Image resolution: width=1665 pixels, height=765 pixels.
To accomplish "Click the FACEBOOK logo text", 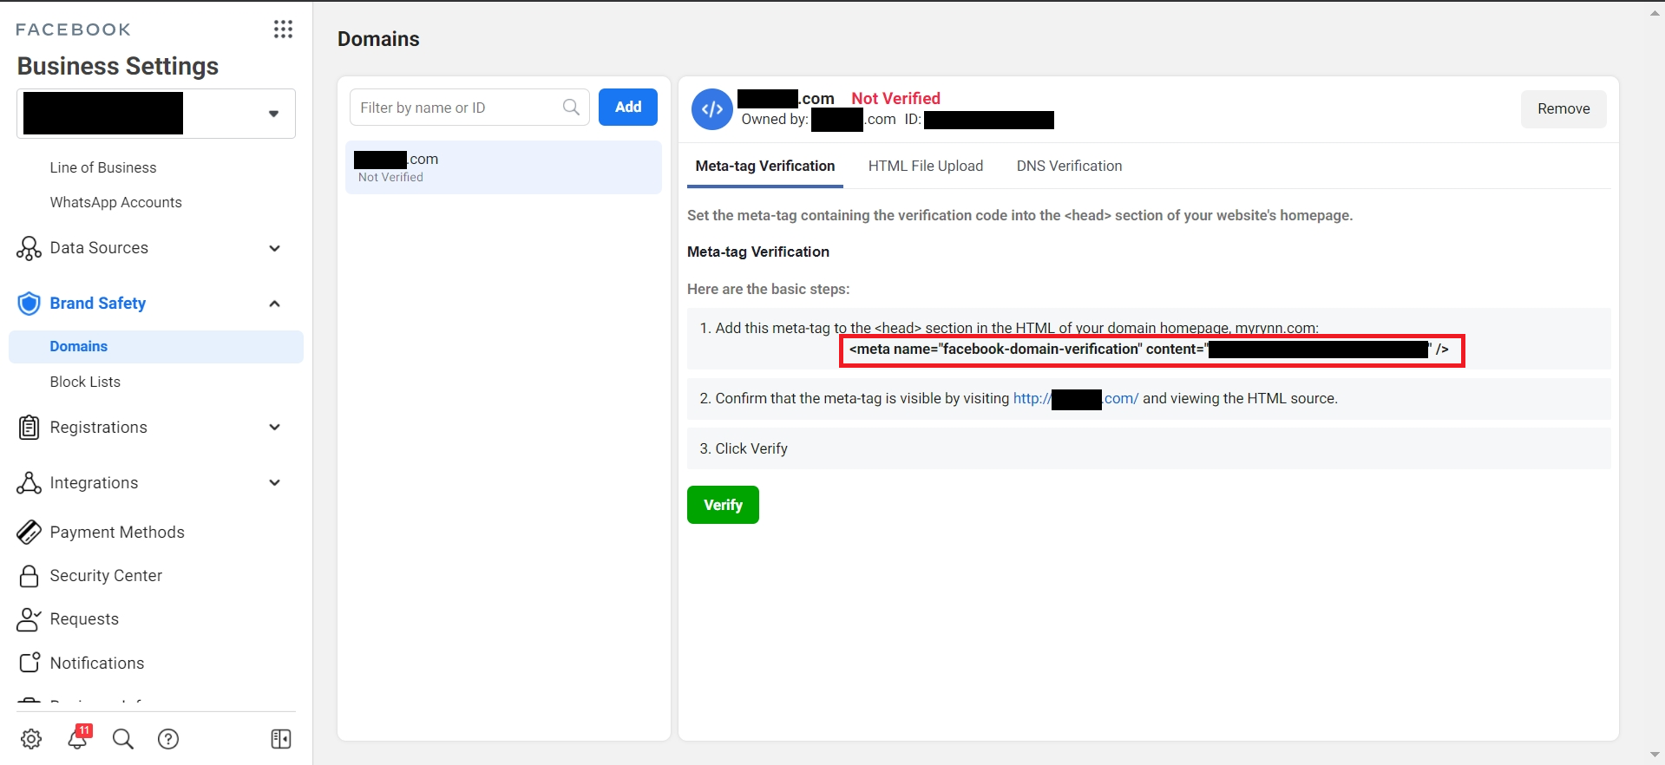I will pyautogui.click(x=74, y=29).
